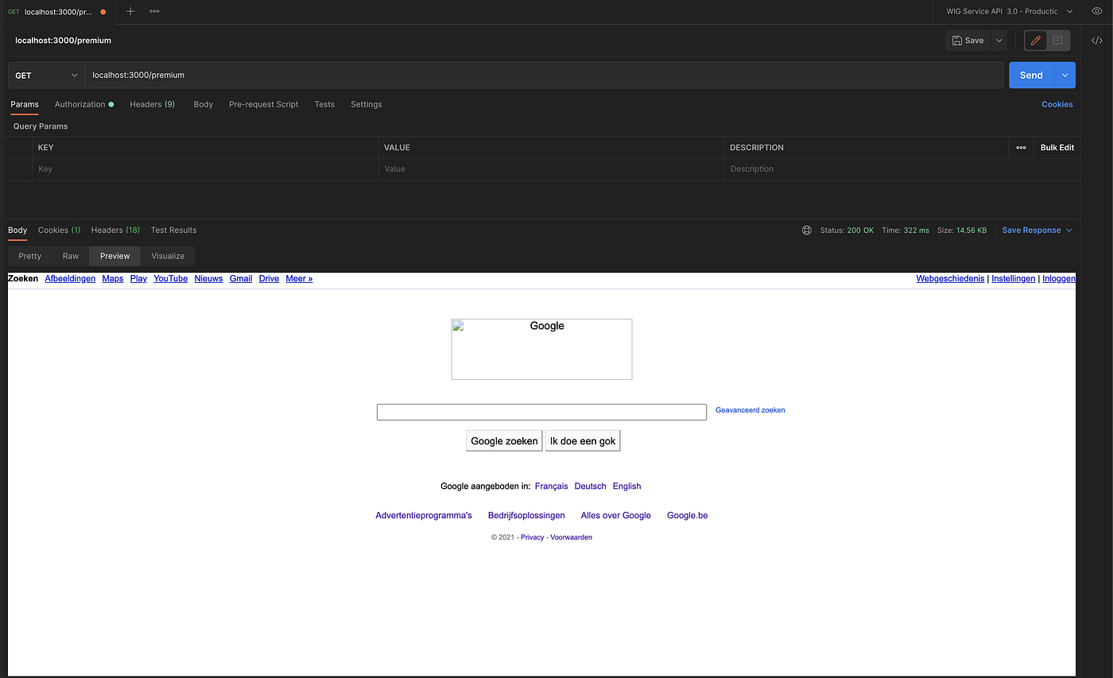This screenshot has width=1113, height=678.
Task: Select the response Body tab
Action: pyautogui.click(x=17, y=231)
